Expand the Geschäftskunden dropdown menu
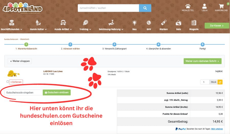This screenshot has width=230, height=134. [x=11, y=29]
